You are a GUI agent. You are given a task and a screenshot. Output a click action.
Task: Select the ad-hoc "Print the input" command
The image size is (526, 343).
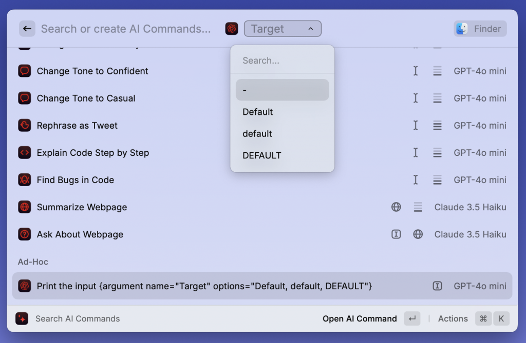click(205, 286)
